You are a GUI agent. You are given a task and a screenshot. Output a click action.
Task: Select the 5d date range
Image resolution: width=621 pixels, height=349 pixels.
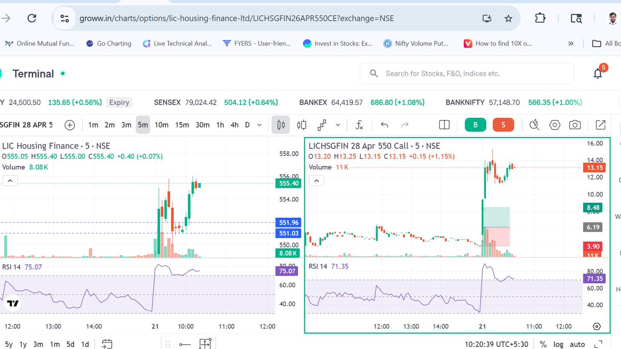[x=70, y=344]
